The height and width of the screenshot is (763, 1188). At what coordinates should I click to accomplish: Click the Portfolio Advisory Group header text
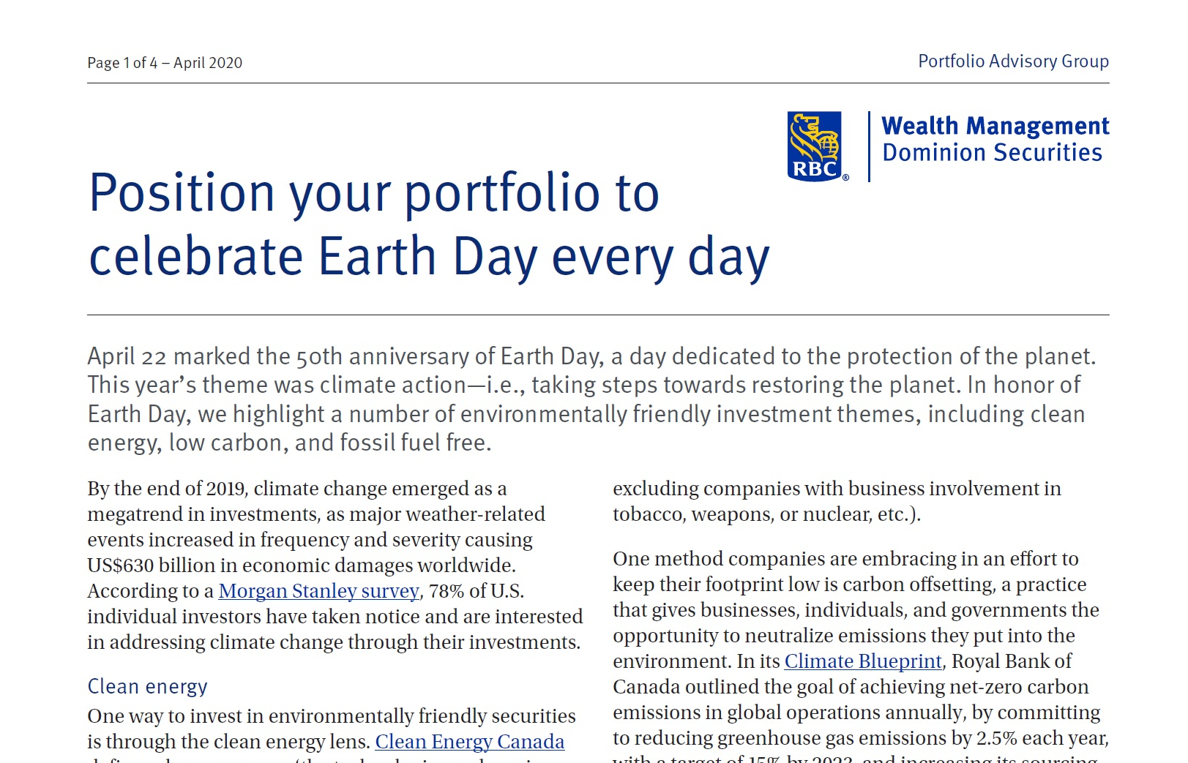click(x=1013, y=61)
